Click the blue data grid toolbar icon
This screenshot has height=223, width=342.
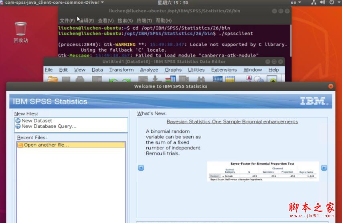click(217, 79)
